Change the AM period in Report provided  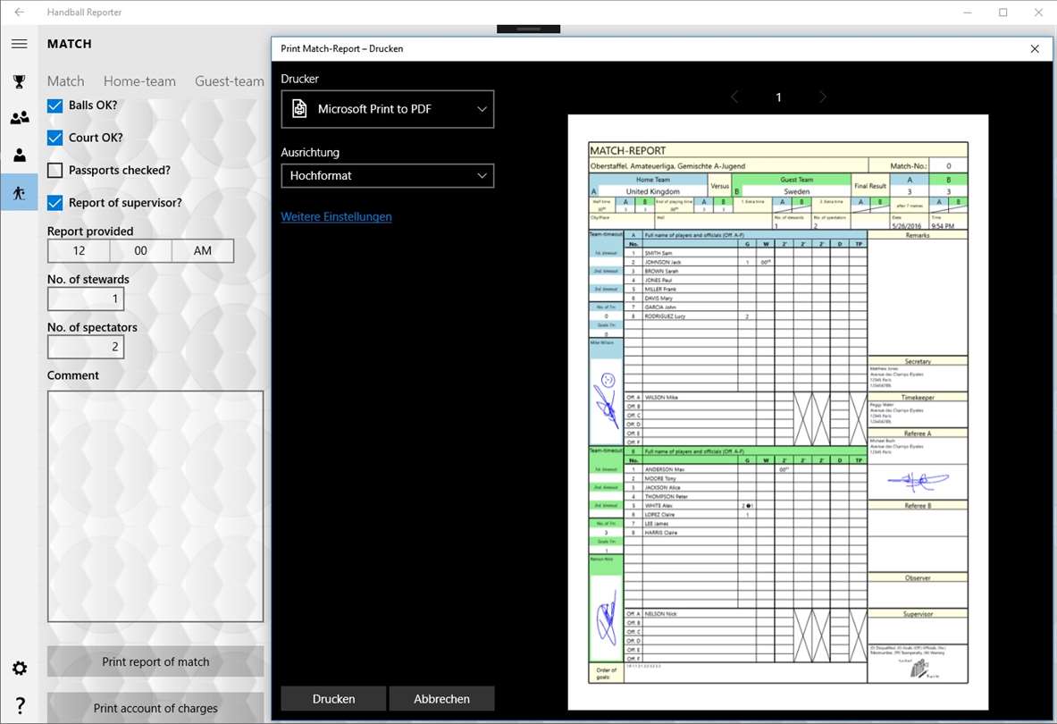[203, 251]
